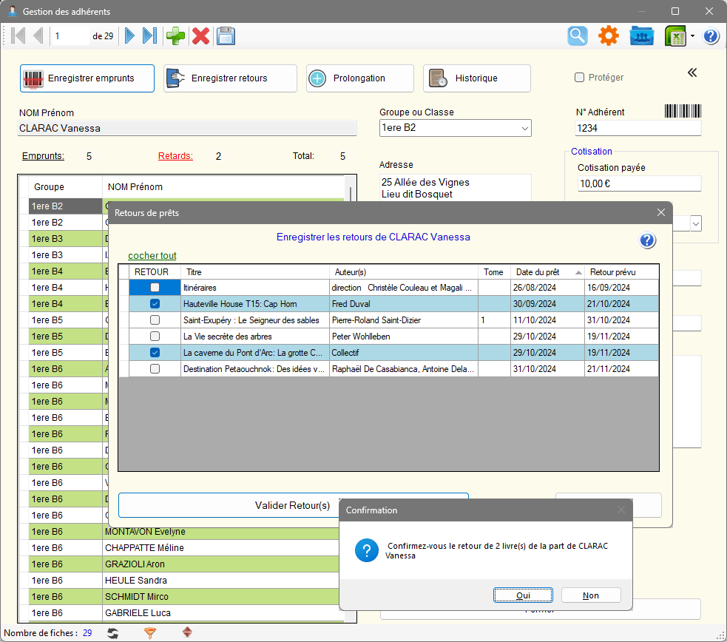Click address field 25 Allée des Vignes
Screen dimensions: 727x642
click(x=455, y=188)
